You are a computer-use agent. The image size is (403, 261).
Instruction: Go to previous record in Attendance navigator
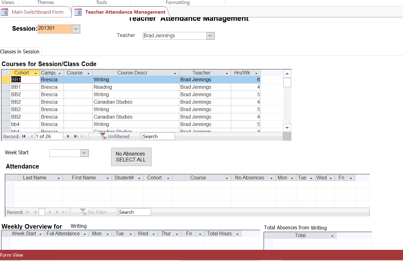coord(35,212)
